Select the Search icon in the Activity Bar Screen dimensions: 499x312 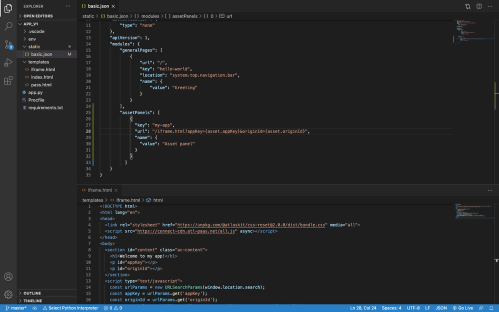point(8,26)
